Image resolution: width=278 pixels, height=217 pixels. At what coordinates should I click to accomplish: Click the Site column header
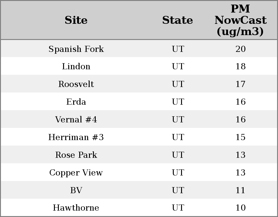(x=76, y=20)
